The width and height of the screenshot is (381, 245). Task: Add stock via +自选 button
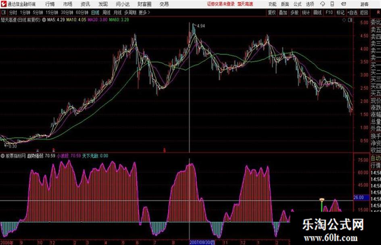(x=352, y=12)
